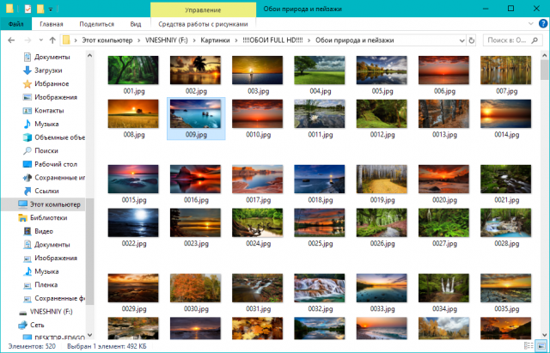550x353 pixels.
Task: Open recent locations dropdown arrow
Action: pyautogui.click(x=41, y=40)
